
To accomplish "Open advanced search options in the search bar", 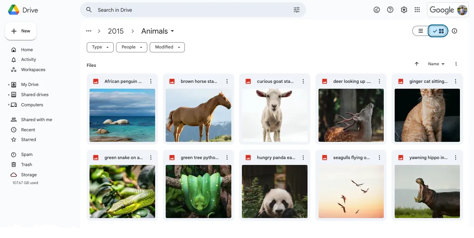I will point(297,10).
